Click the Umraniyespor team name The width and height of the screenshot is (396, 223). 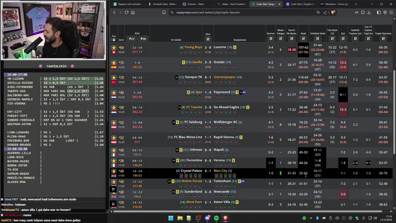coord(225,77)
